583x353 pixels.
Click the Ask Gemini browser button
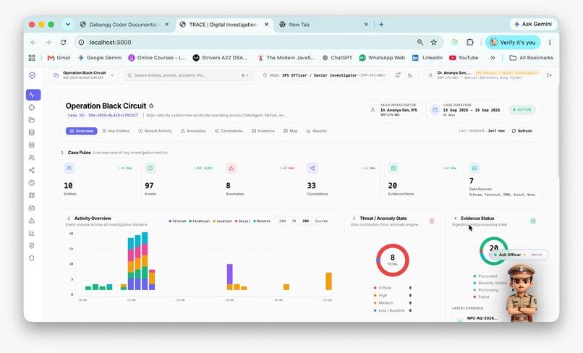coord(533,24)
